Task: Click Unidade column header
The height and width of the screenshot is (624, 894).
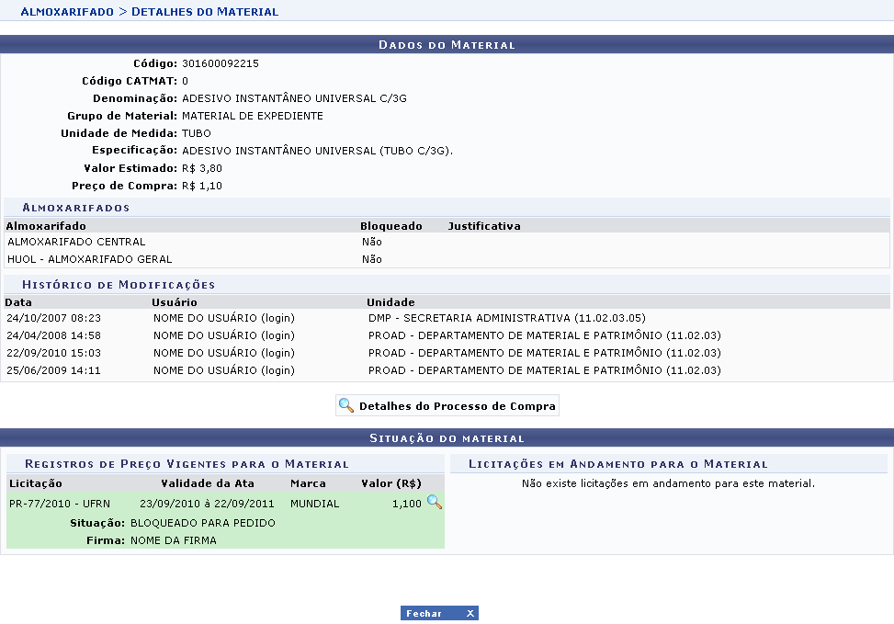Action: 390,302
